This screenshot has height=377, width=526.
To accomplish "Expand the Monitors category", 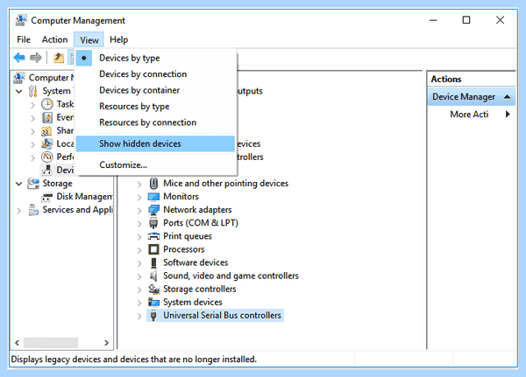I will pyautogui.click(x=139, y=197).
